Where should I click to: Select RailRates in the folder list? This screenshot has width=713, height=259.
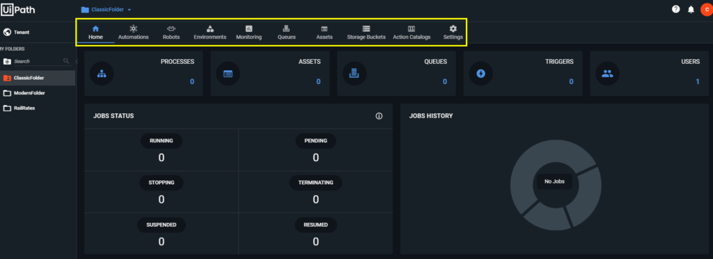click(x=38, y=108)
